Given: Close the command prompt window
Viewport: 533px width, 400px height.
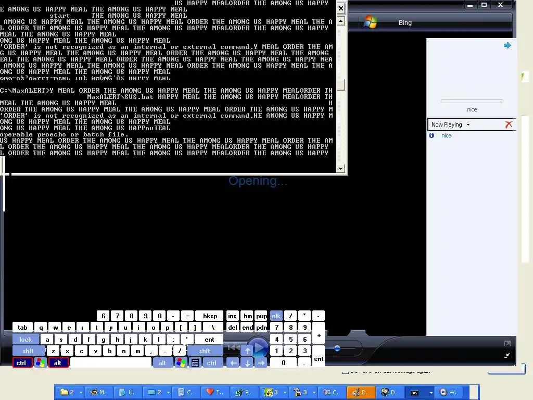Looking at the screenshot, I should tap(341, 8).
